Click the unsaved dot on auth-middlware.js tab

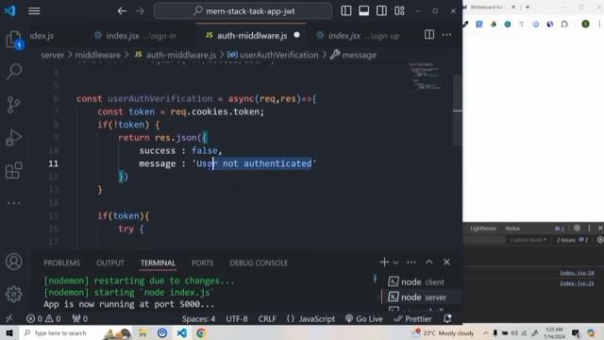coord(296,35)
